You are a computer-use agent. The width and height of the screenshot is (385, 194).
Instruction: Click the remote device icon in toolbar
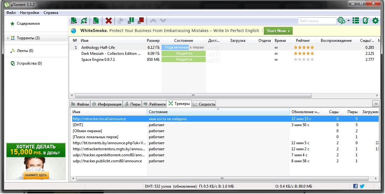[x=366, y=21]
